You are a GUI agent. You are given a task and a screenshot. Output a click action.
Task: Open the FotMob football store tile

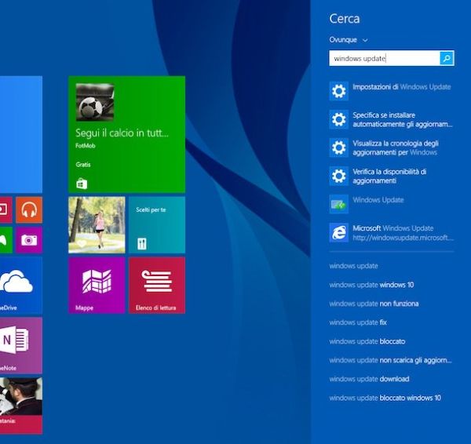tap(126, 134)
